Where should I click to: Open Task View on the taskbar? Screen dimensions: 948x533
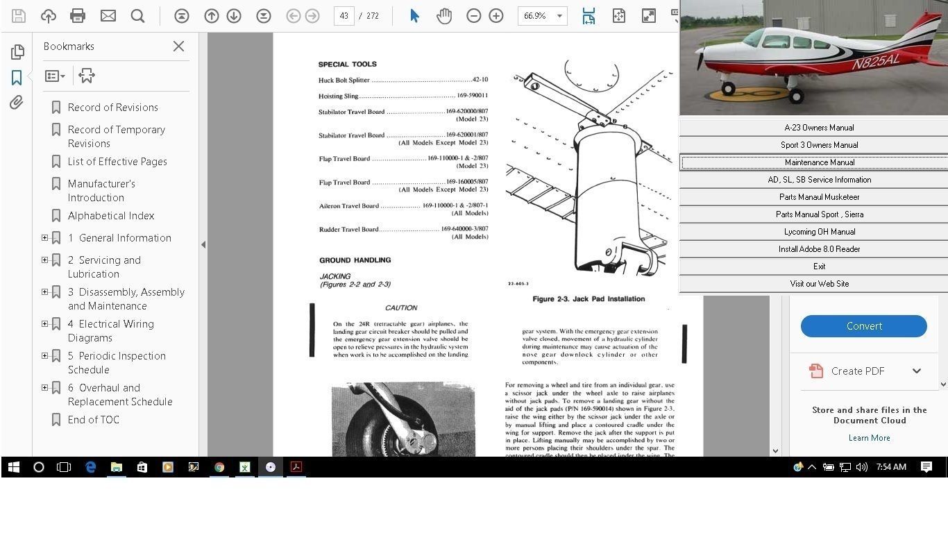64,467
